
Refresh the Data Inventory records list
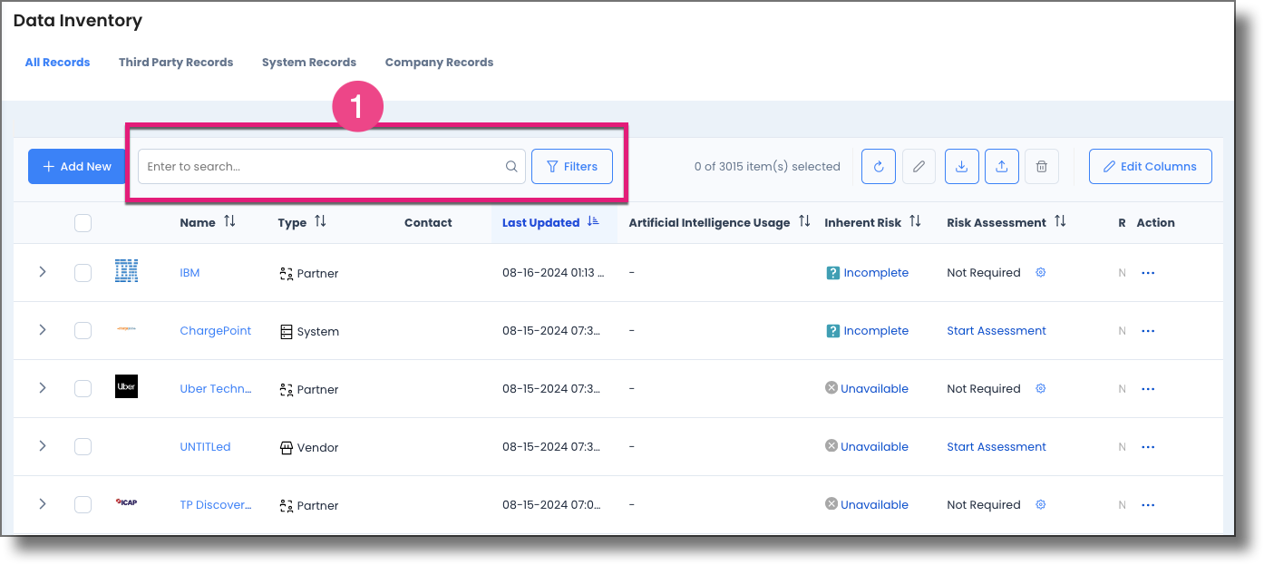[878, 166]
